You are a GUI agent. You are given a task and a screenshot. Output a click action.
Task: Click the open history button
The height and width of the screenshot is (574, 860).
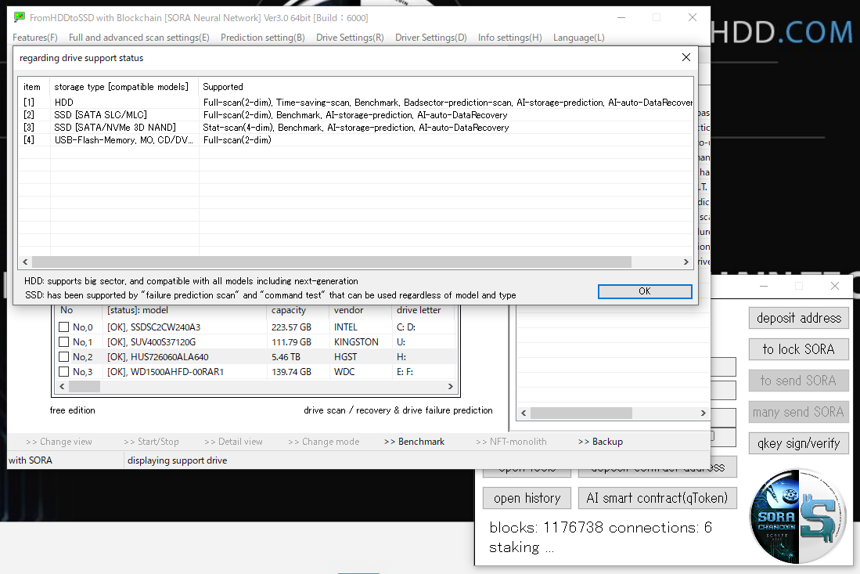(x=527, y=498)
